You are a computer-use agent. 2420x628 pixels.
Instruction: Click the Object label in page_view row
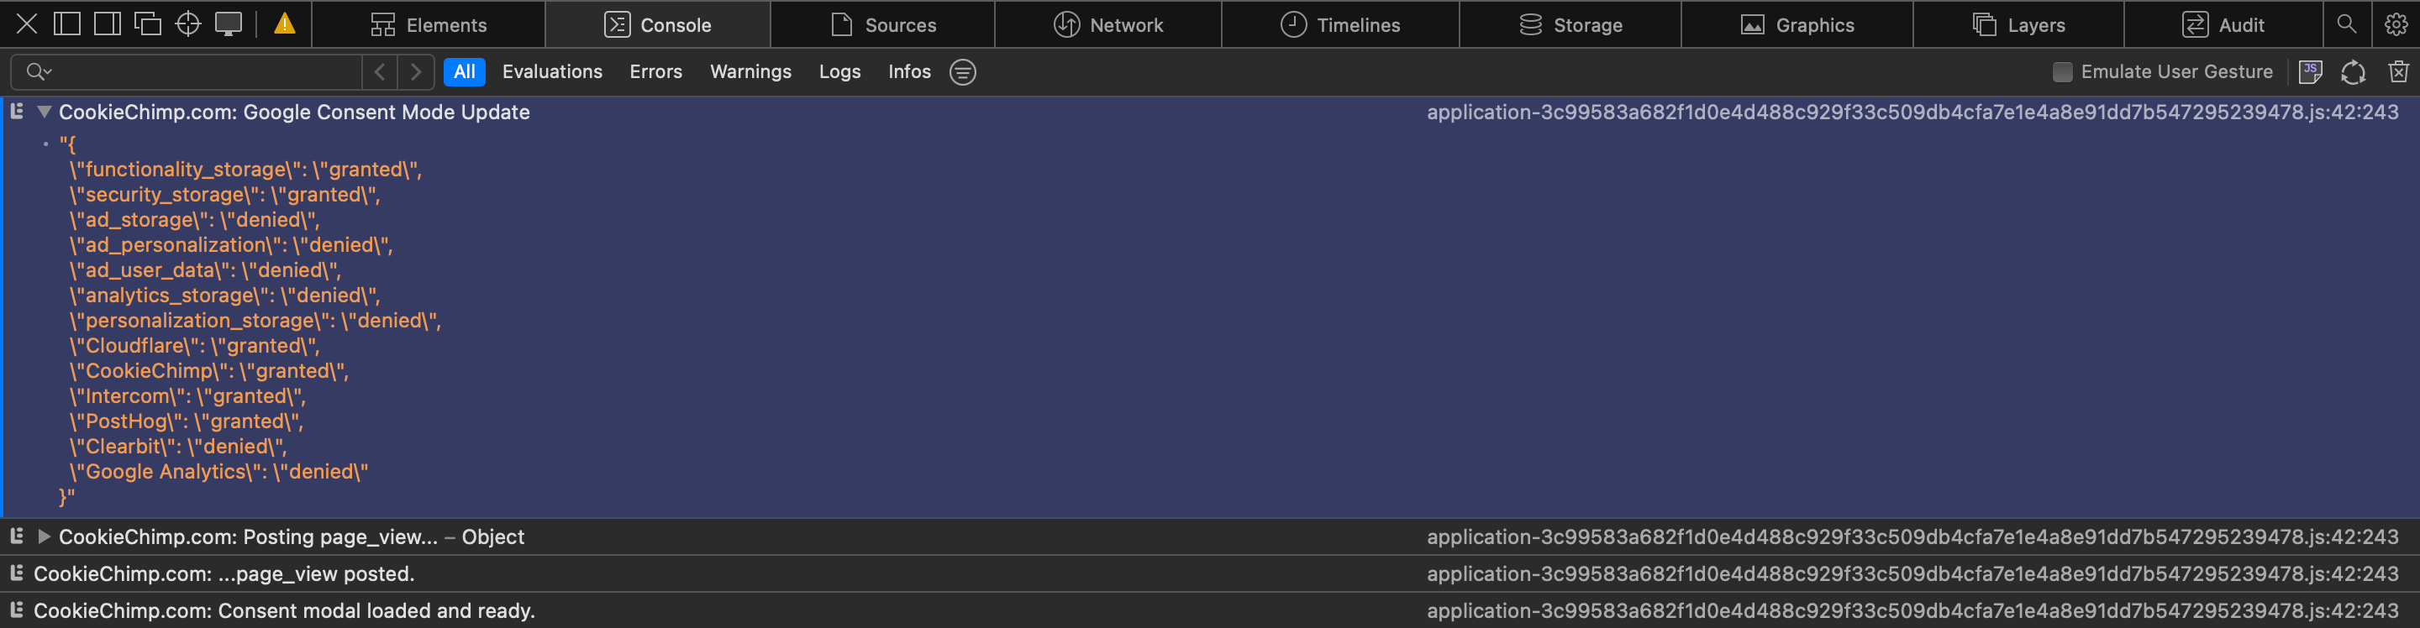click(493, 537)
